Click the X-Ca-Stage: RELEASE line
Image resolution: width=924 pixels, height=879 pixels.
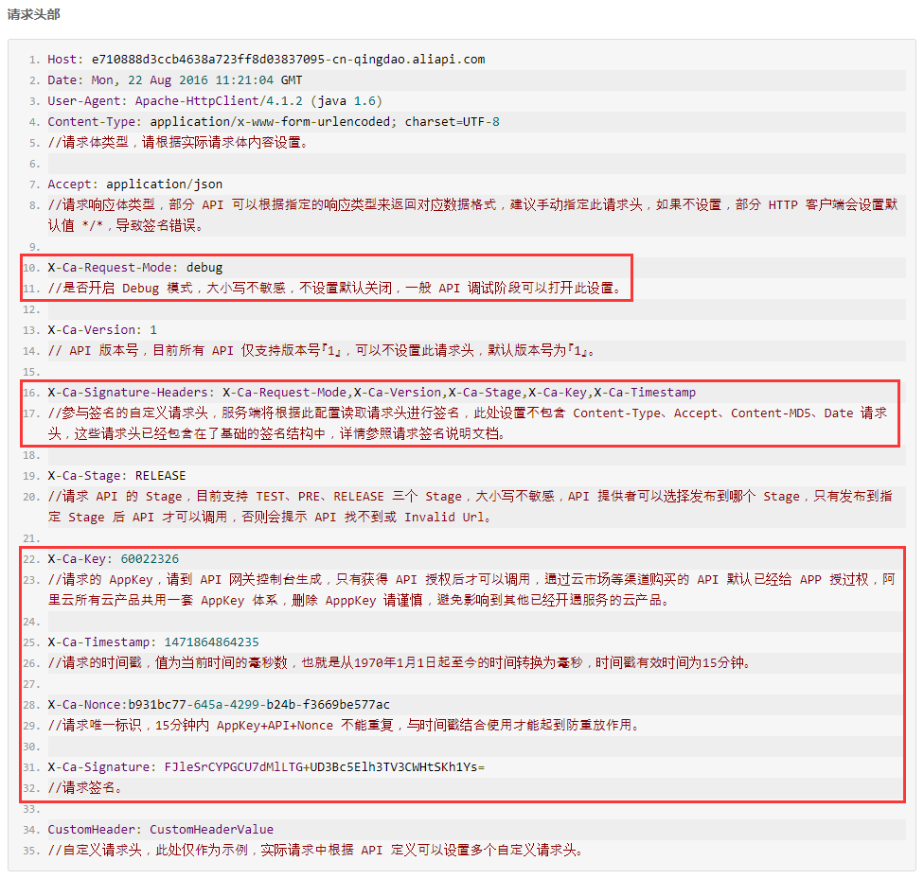coord(116,475)
